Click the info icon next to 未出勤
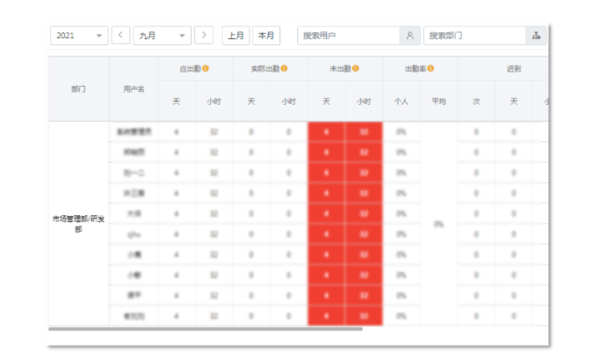The image size is (596, 361). click(355, 68)
